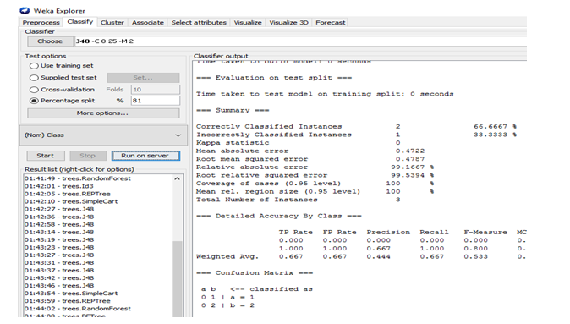Switch to the Visualize tab

(x=248, y=22)
